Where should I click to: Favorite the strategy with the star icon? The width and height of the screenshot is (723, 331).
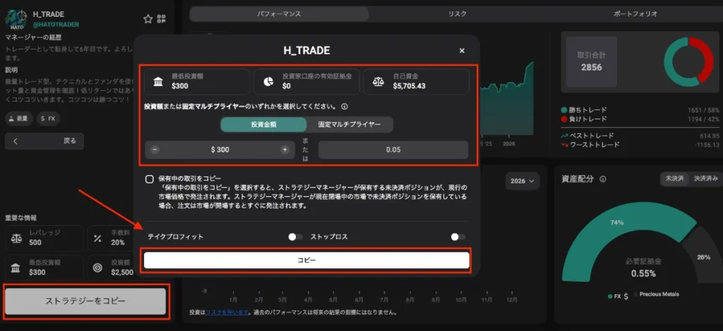tap(148, 19)
